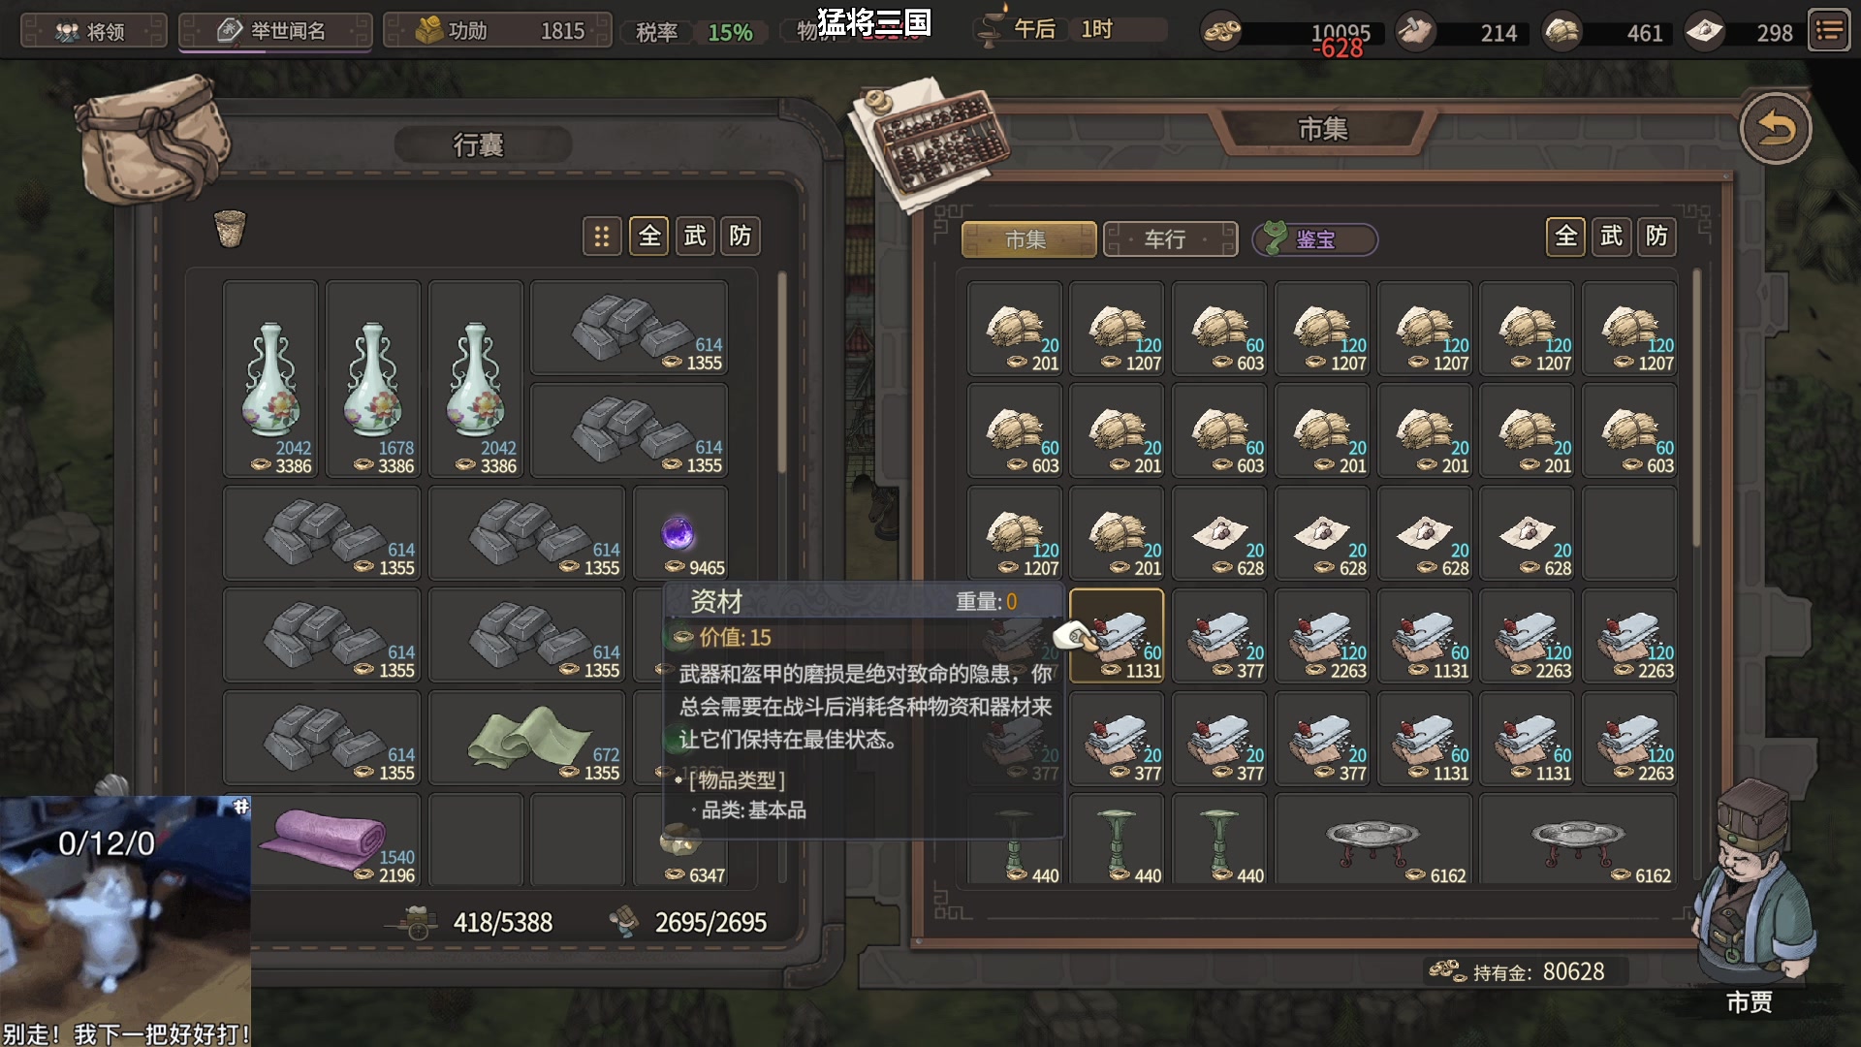1861x1047 pixels.
Task: Click the return arrow button
Action: pyautogui.click(x=1775, y=128)
